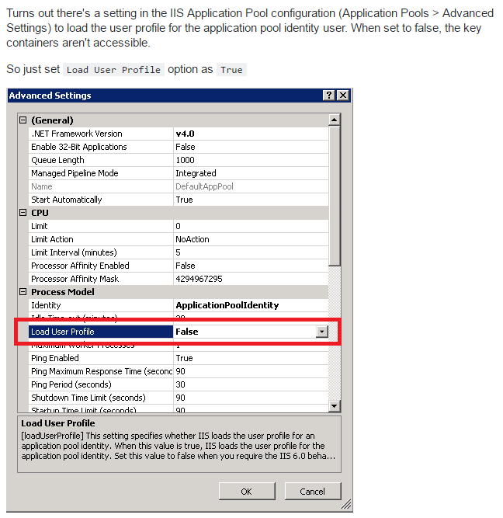Collapse the CPU section
The width and height of the screenshot is (503, 518).
click(x=23, y=213)
